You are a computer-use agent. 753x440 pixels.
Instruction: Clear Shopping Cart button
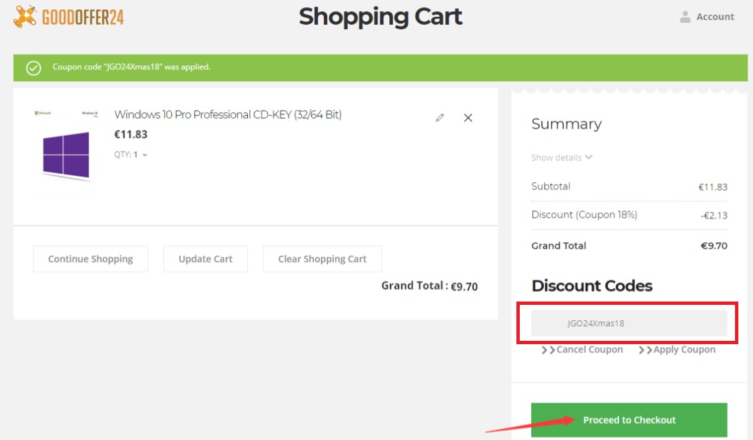point(323,259)
